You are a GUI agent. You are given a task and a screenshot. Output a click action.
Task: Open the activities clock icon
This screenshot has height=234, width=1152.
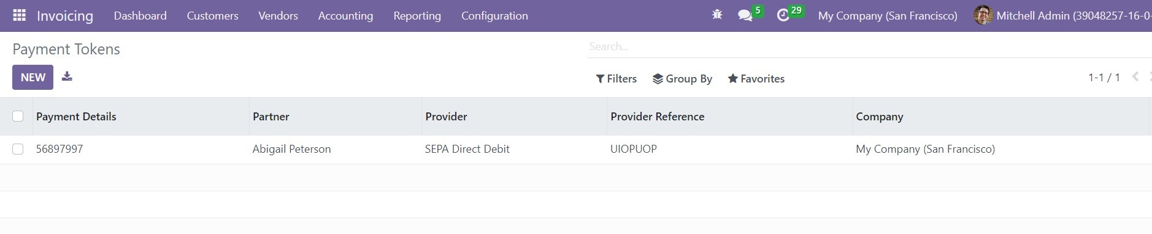tap(783, 15)
